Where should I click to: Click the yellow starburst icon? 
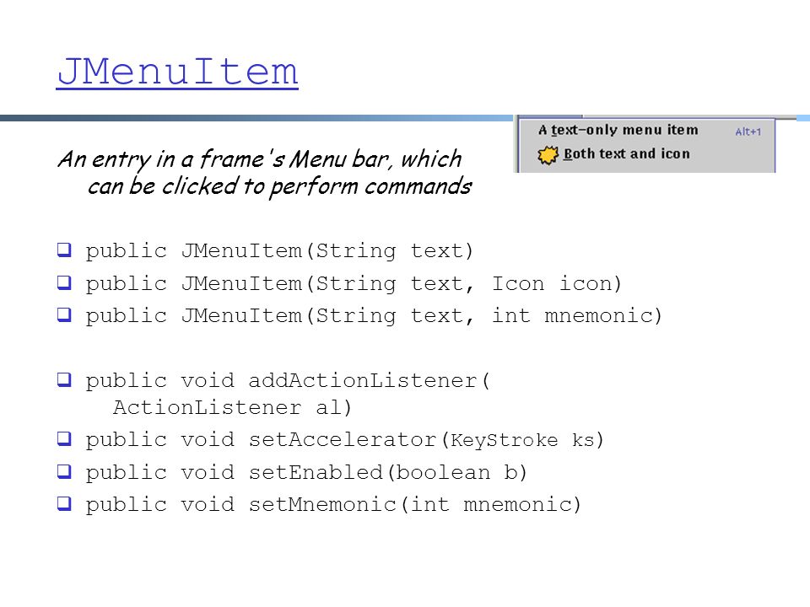pos(548,155)
